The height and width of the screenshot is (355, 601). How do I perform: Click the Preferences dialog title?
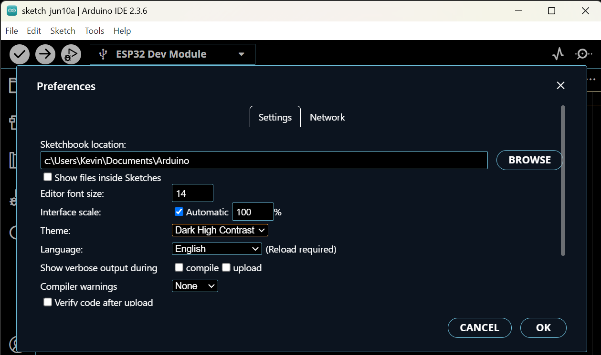point(66,86)
